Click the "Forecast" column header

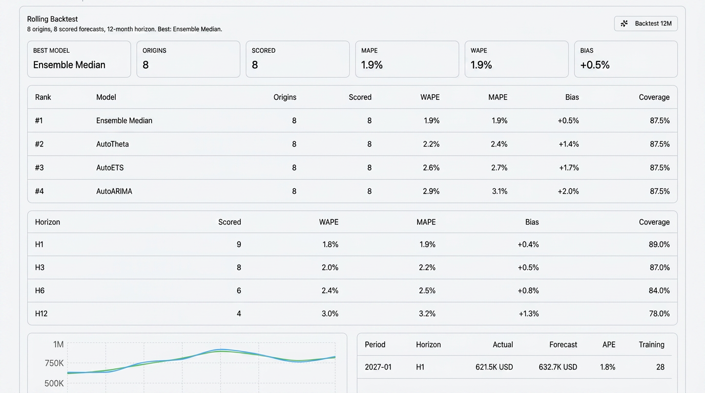tap(563, 345)
